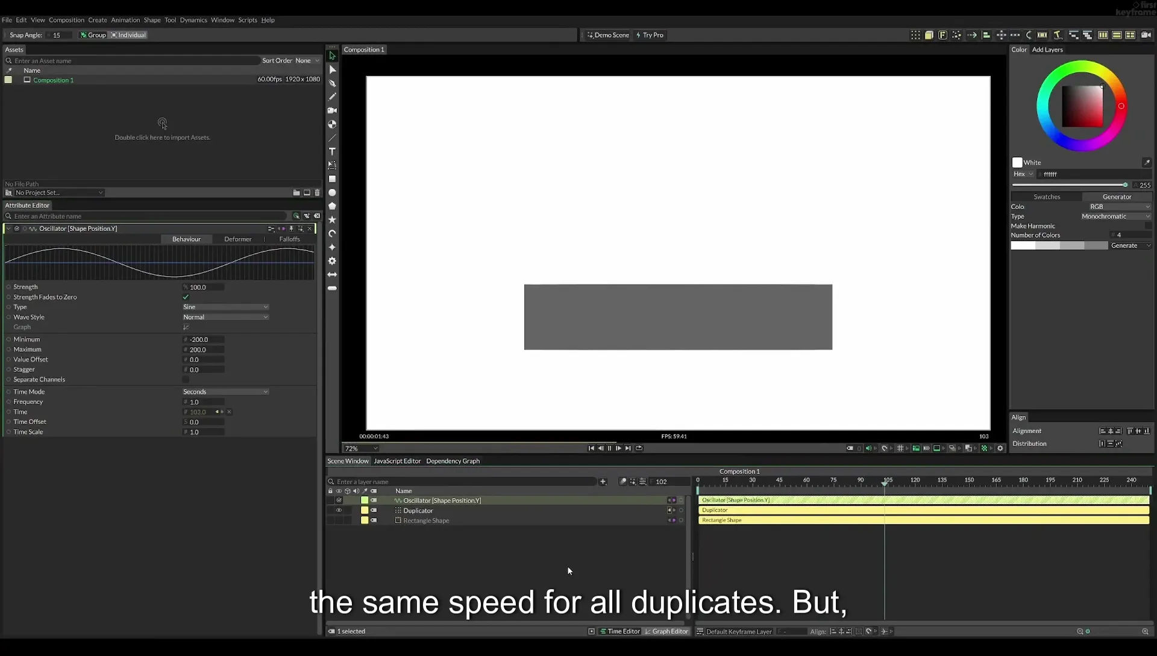Select the Pen tool
This screenshot has width=1157, height=656.
click(332, 83)
